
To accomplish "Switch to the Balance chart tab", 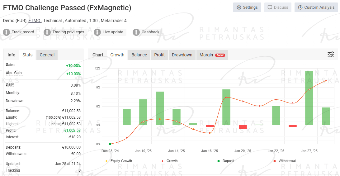I will point(139,55).
